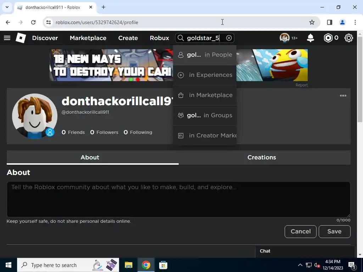Open the notifications bell
363x272 pixels.
click(x=311, y=38)
